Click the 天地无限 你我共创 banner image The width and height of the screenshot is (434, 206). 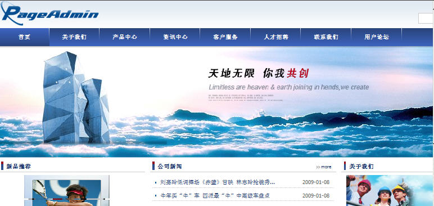(x=217, y=102)
